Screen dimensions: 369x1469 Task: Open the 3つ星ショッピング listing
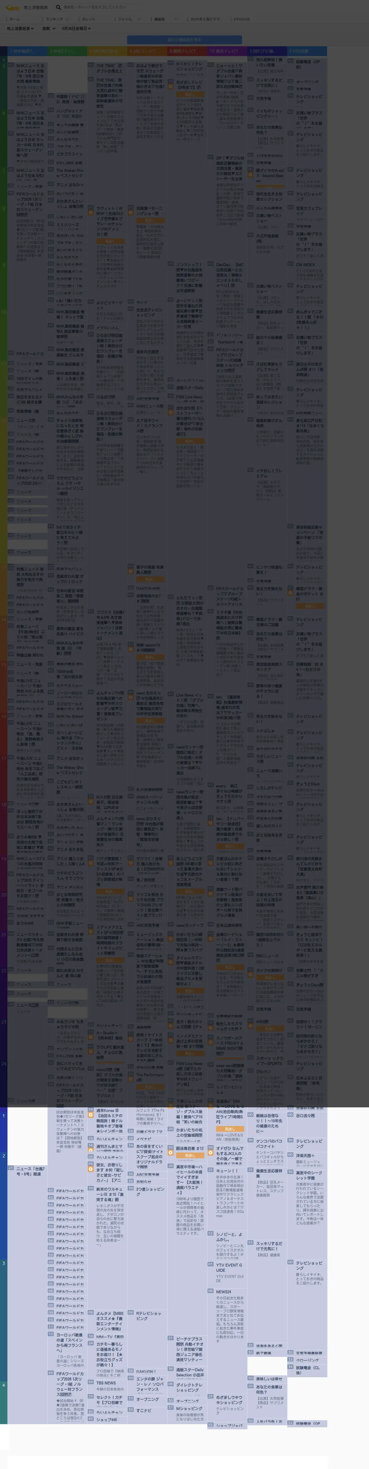click(150, 1192)
